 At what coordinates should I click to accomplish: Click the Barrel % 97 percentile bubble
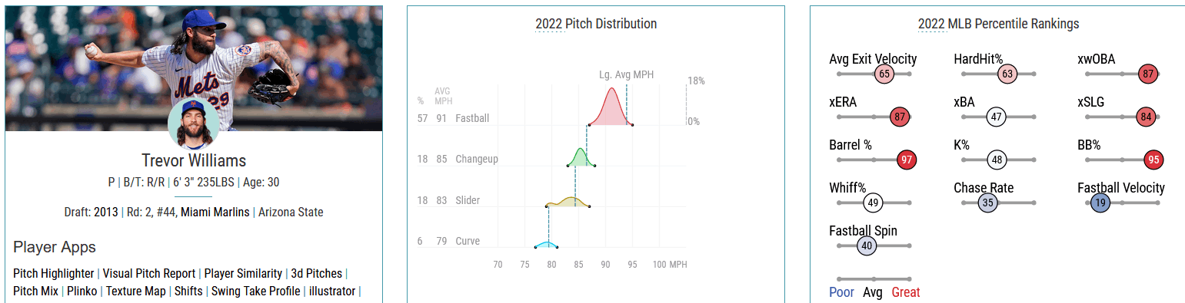907,160
